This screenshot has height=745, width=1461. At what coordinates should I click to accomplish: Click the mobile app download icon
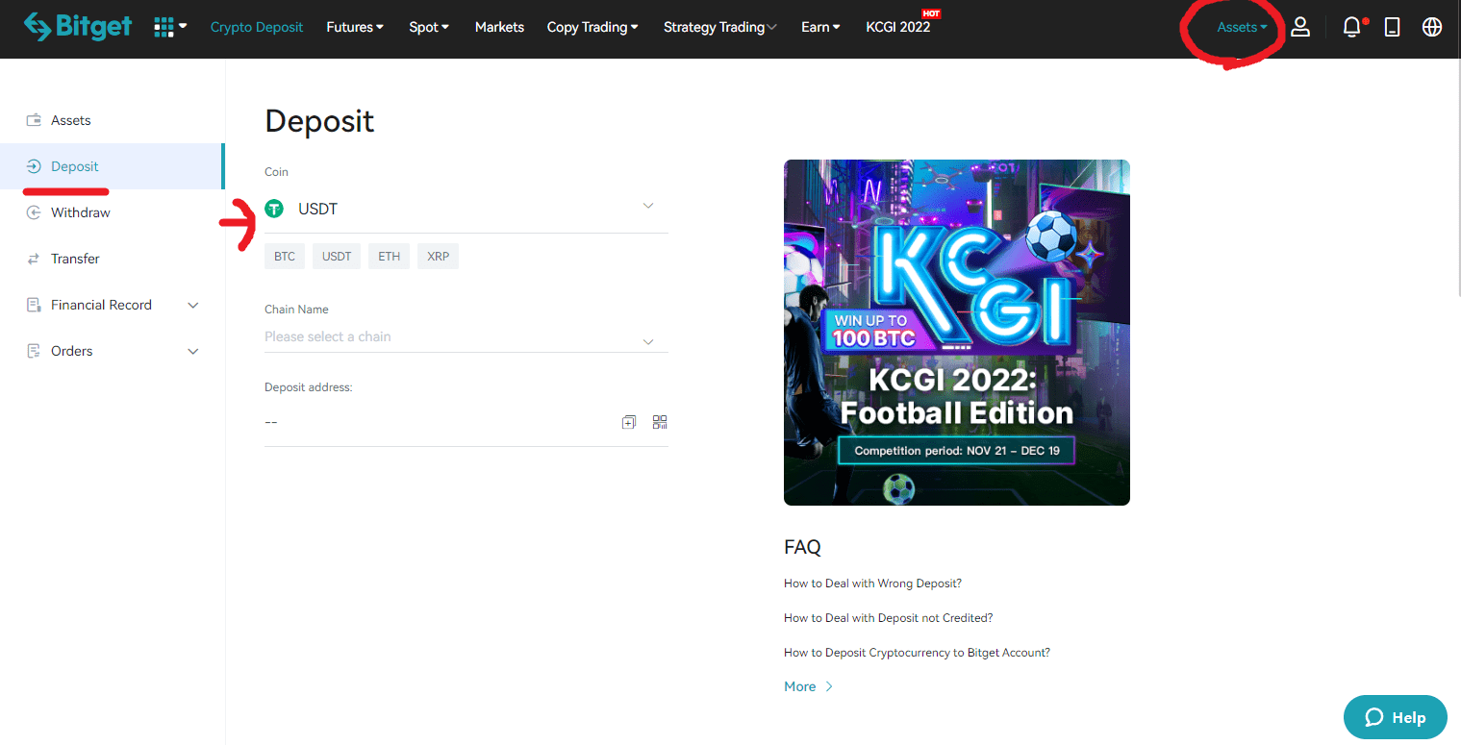point(1392,27)
